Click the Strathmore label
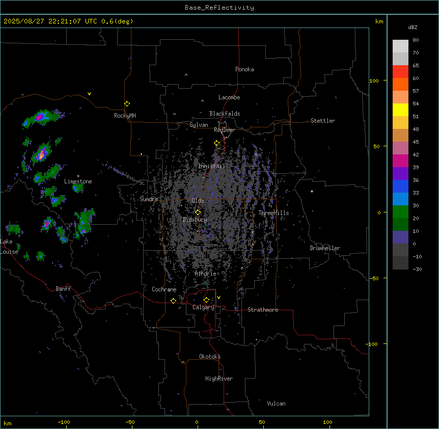Image resolution: width=439 pixels, height=429 pixels. pyautogui.click(x=263, y=310)
